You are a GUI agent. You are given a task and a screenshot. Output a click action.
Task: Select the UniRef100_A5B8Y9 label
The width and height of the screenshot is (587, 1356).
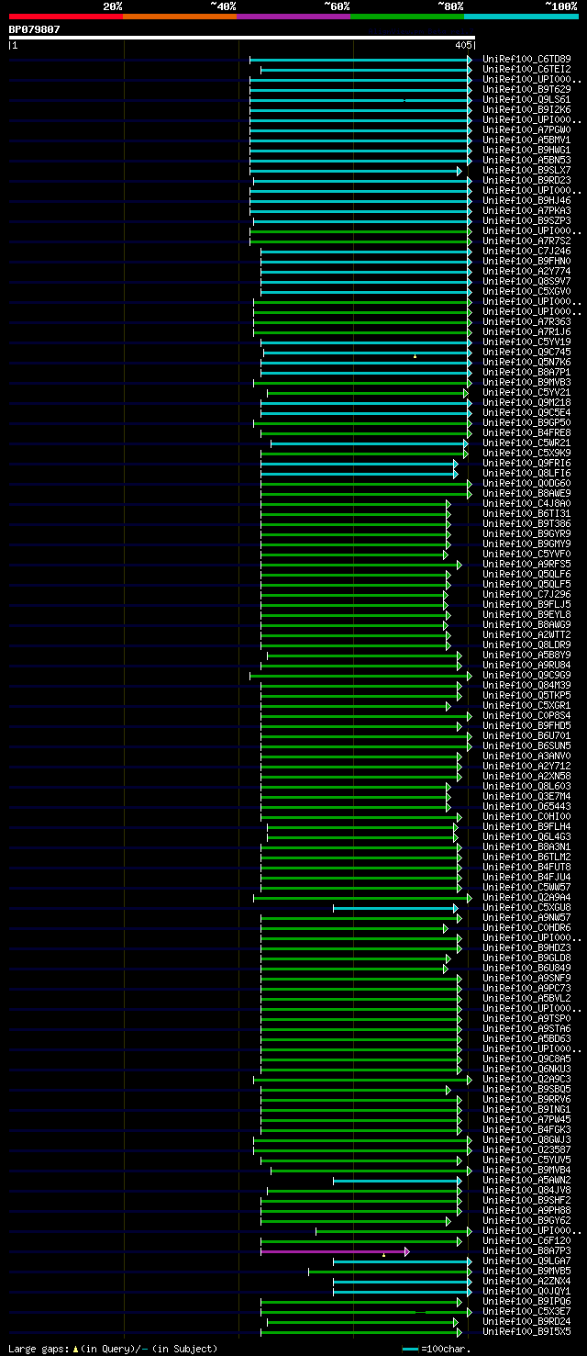point(526,655)
